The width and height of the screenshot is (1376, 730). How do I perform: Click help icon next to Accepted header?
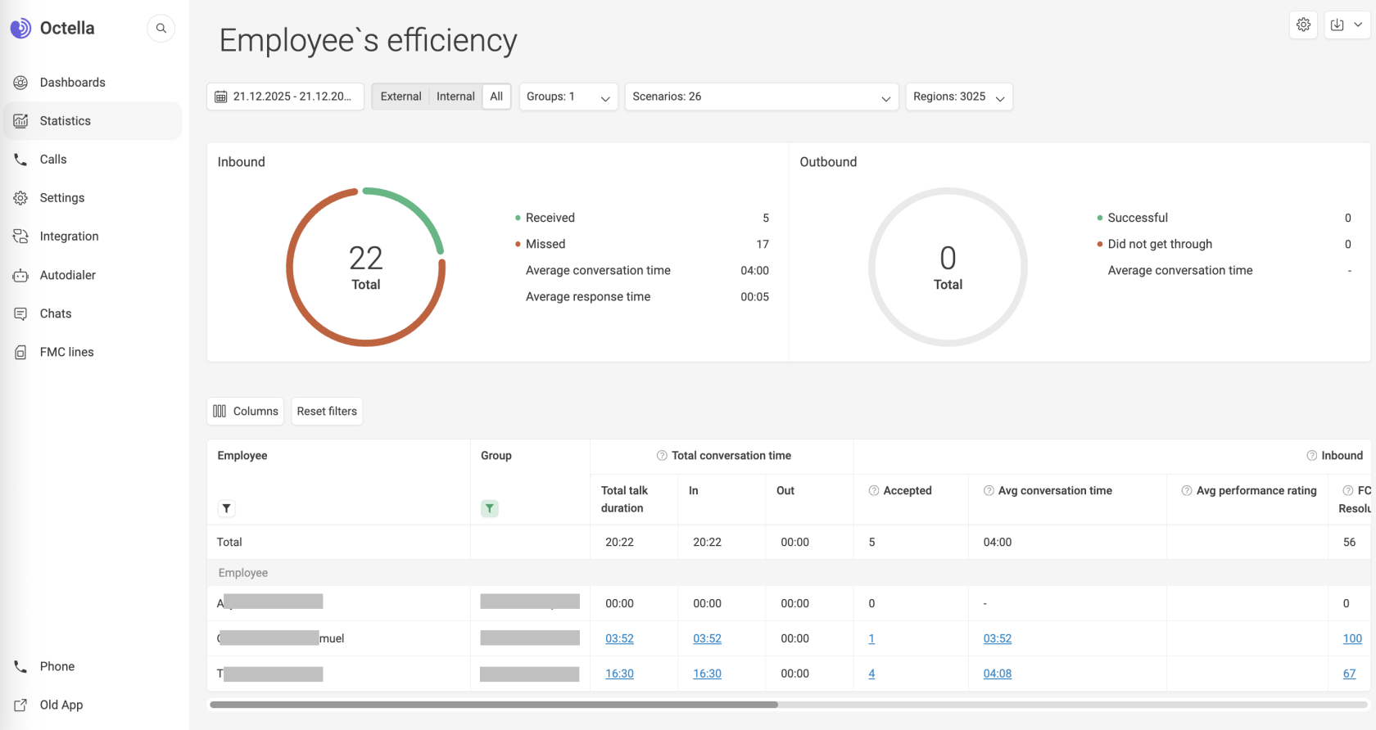874,490
